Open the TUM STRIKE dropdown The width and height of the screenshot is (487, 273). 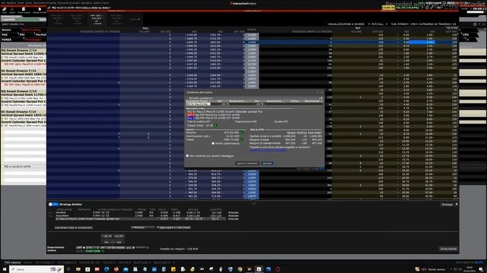[x=399, y=24]
